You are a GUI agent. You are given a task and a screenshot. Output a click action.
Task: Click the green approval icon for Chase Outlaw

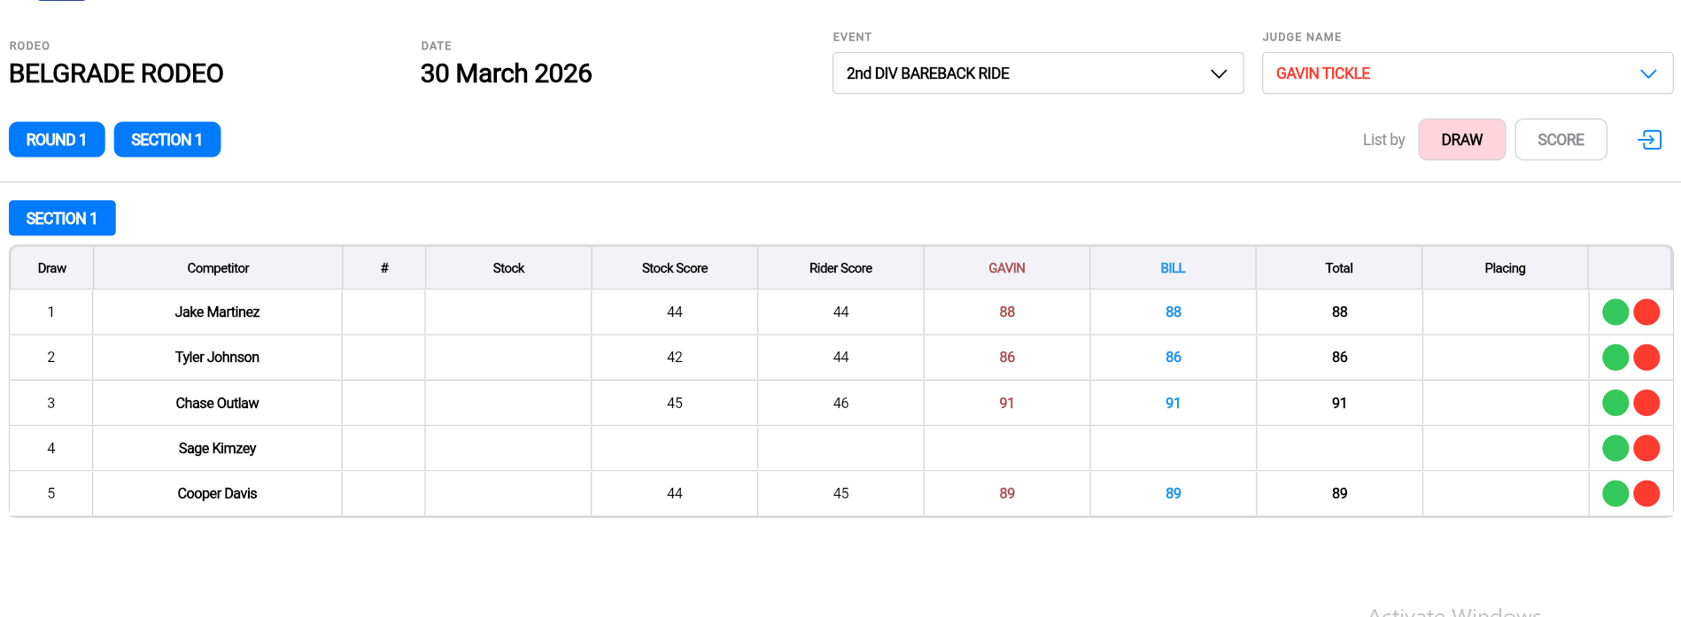(1615, 402)
